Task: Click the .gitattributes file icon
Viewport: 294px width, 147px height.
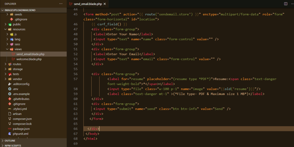Action: (10, 99)
